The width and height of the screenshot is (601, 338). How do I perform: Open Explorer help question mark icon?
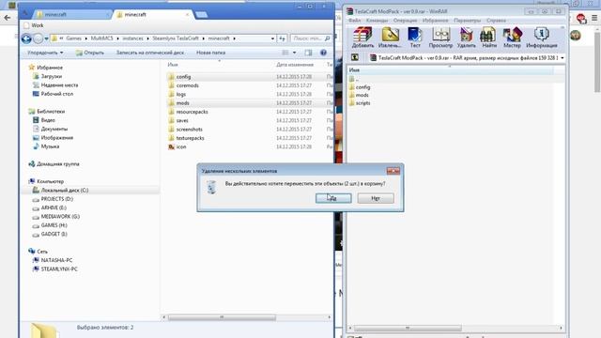click(x=323, y=53)
